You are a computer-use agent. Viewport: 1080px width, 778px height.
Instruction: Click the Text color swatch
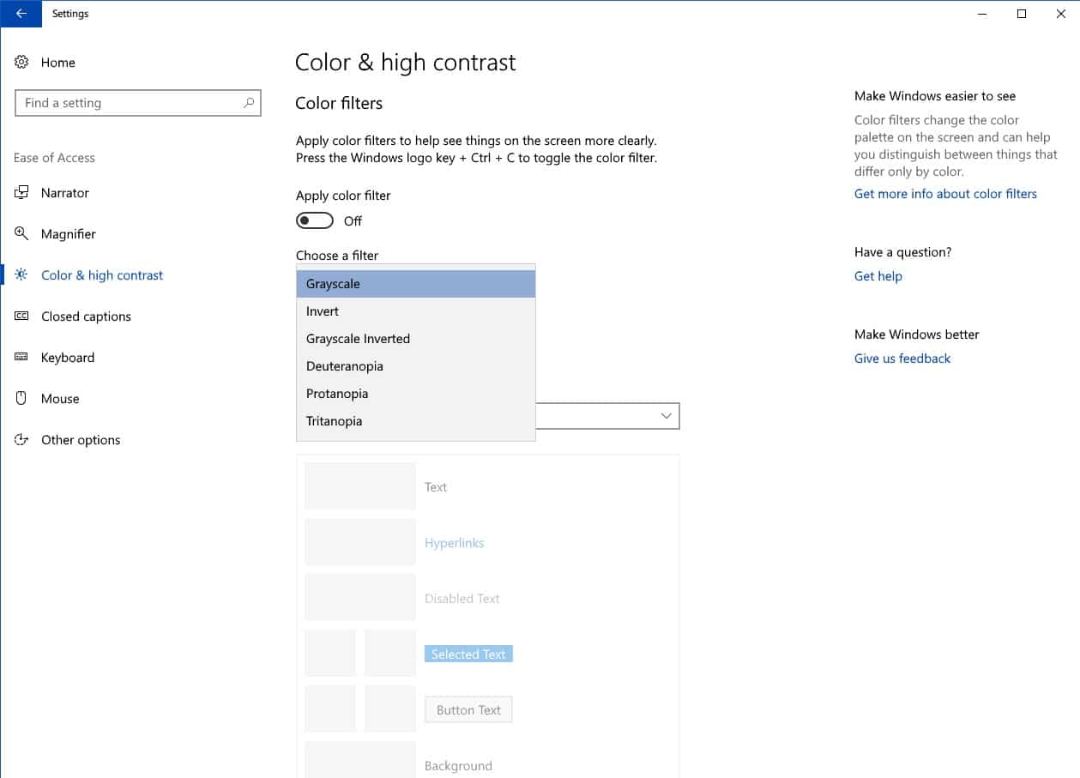click(360, 486)
